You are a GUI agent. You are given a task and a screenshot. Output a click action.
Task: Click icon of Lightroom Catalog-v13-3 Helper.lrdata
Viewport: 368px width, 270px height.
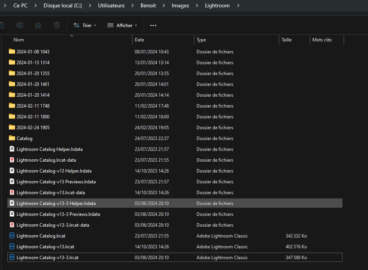[x=12, y=203]
